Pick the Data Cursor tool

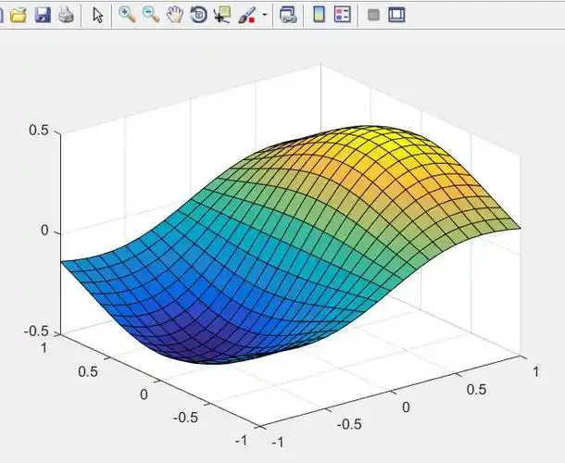(222, 16)
